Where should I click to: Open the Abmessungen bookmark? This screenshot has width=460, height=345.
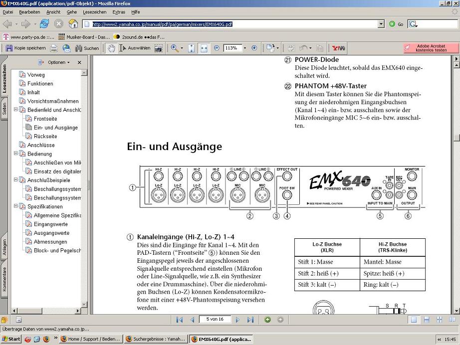pyautogui.click(x=50, y=242)
